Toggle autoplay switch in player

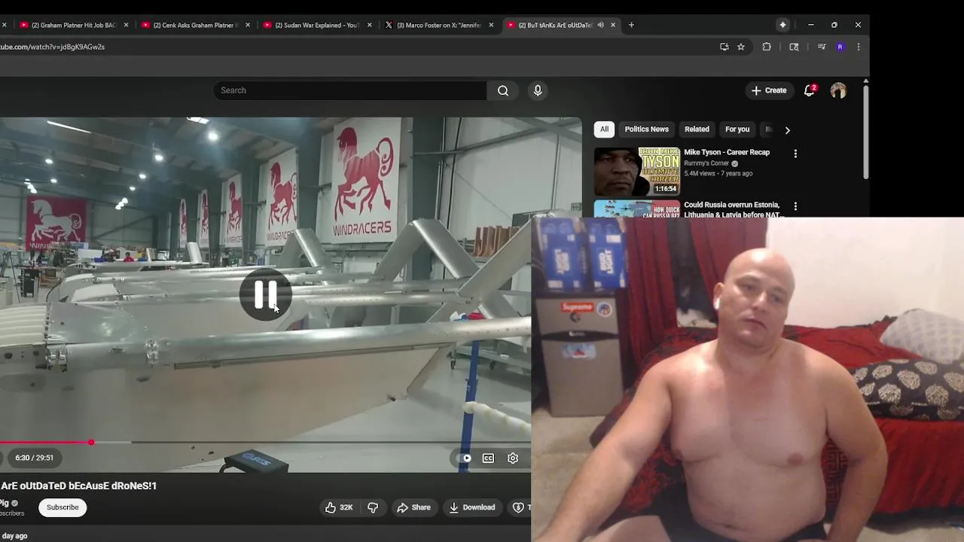pyautogui.click(x=463, y=458)
